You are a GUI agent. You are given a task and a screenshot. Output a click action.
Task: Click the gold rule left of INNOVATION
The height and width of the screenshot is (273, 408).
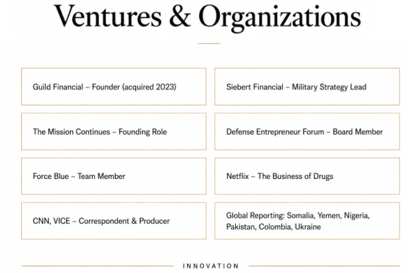[x=98, y=266]
